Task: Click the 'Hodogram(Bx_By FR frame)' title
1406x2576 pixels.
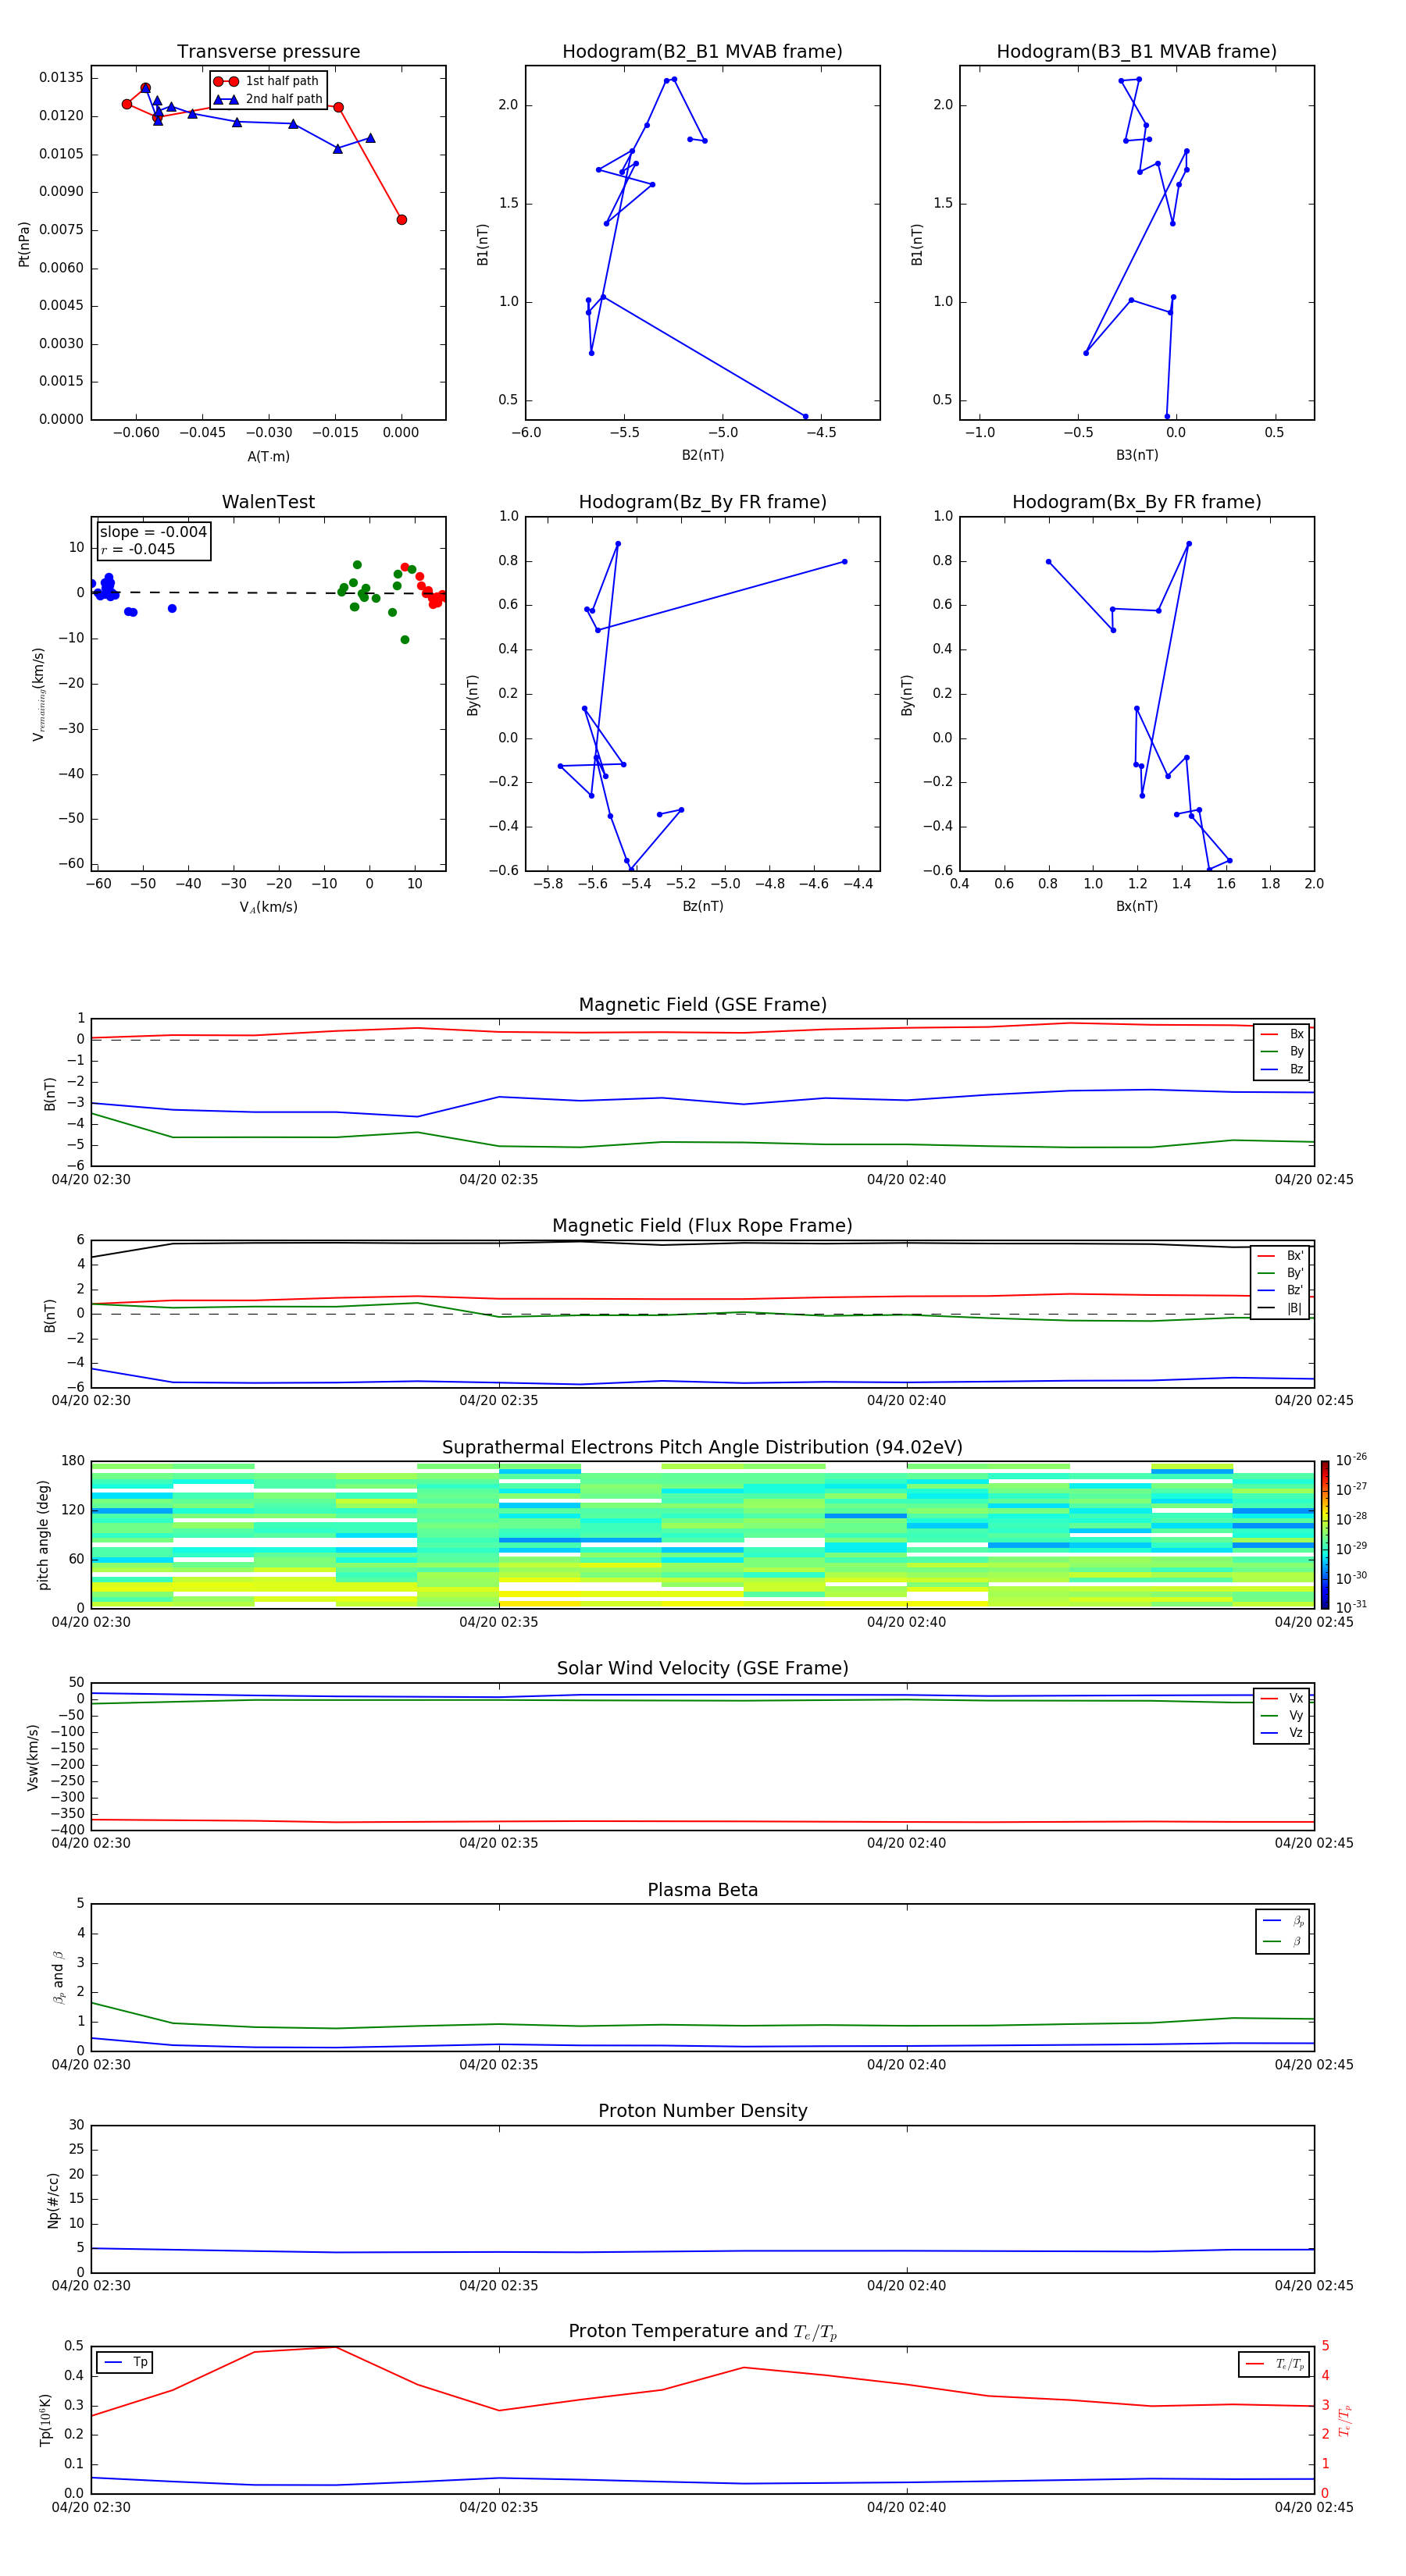Action: click(x=1137, y=502)
